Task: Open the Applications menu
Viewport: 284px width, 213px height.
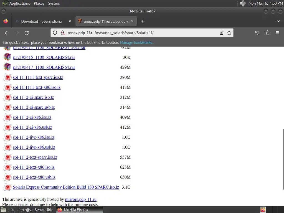Action: (x=20, y=3)
